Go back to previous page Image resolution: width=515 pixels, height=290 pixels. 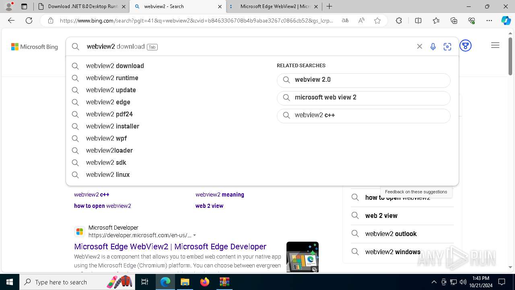[11, 21]
